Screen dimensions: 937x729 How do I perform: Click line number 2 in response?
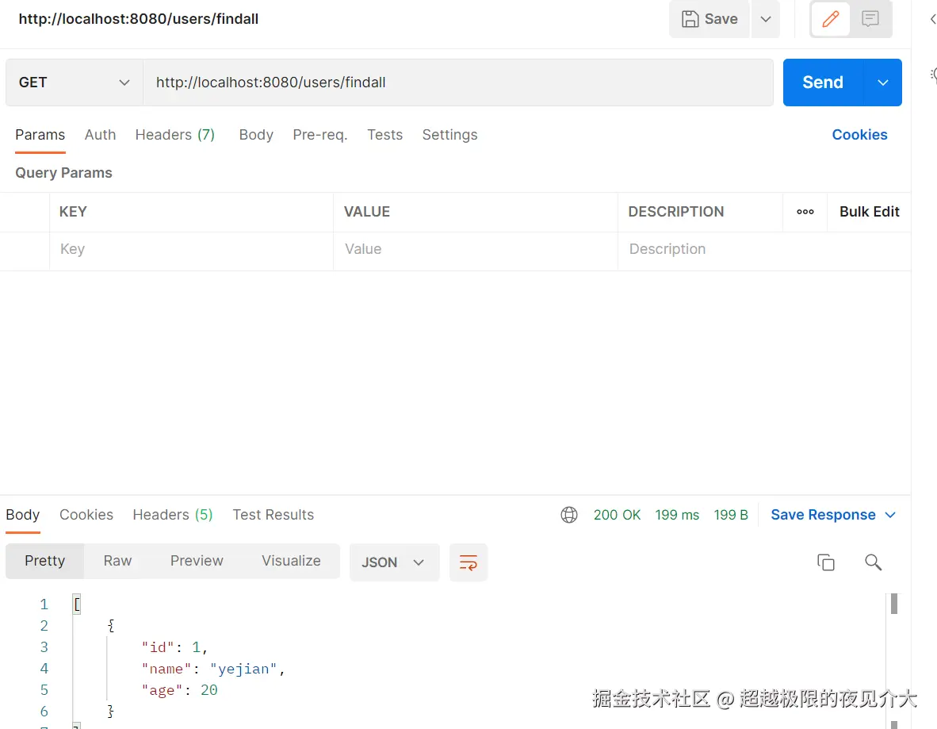(44, 626)
